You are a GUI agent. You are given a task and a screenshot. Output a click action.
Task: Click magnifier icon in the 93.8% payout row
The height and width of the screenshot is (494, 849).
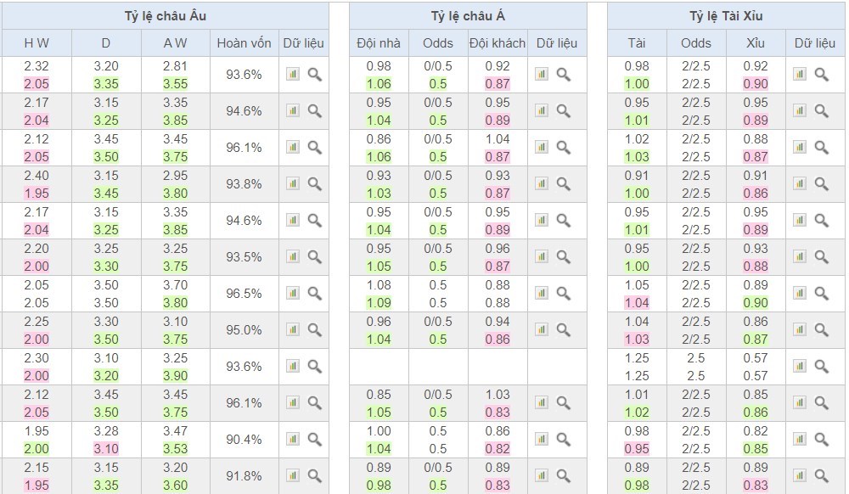[x=315, y=183]
